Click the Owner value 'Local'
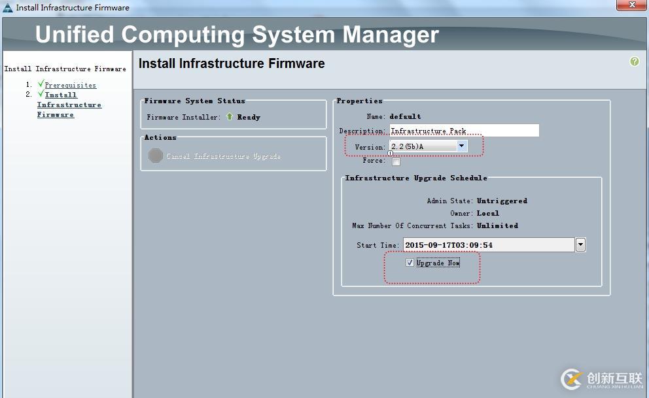649x398 pixels. [x=488, y=213]
